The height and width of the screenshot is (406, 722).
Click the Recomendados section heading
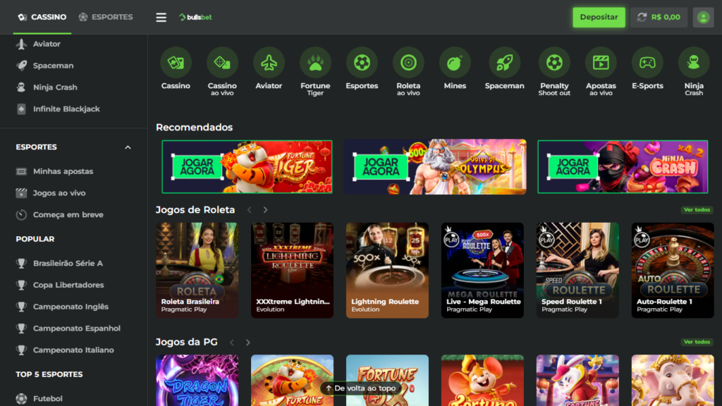coord(195,127)
